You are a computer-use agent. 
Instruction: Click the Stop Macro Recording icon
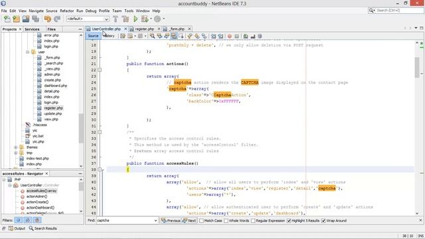coord(236,36)
